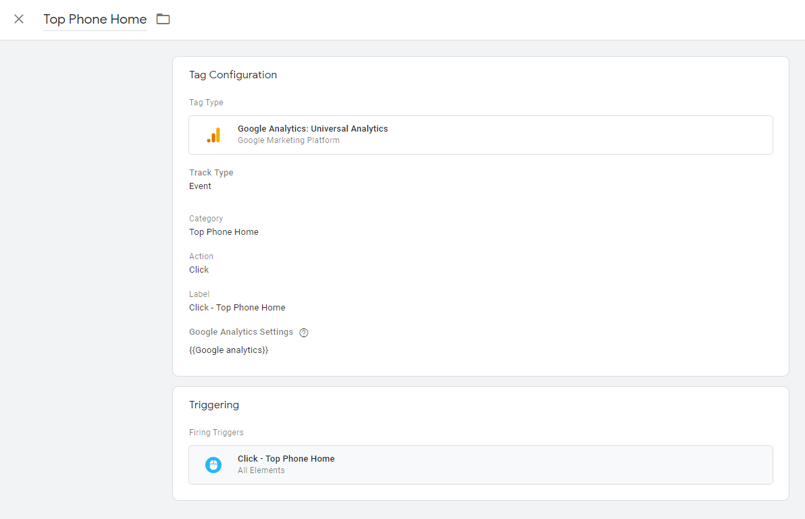Click the {{Google analytics}} settings variable

click(x=228, y=350)
